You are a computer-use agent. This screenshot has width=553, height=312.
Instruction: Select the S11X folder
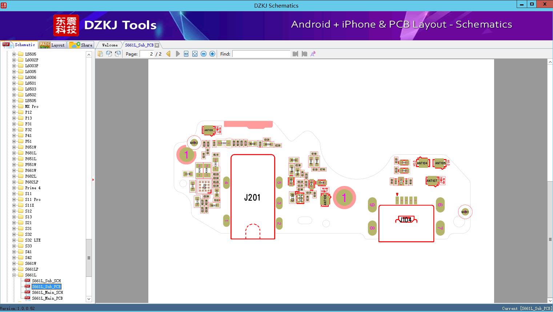tap(29, 205)
